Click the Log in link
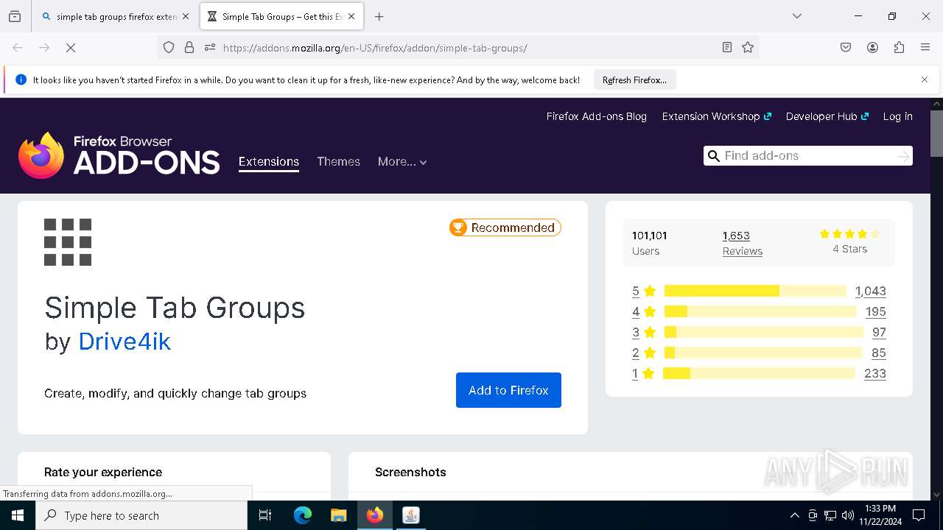Image resolution: width=943 pixels, height=530 pixels. pos(897,116)
